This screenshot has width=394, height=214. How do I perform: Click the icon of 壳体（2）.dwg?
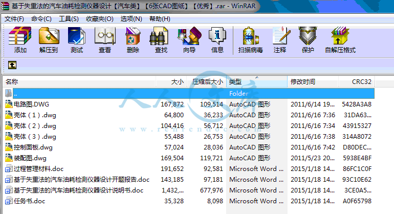pos(9,125)
